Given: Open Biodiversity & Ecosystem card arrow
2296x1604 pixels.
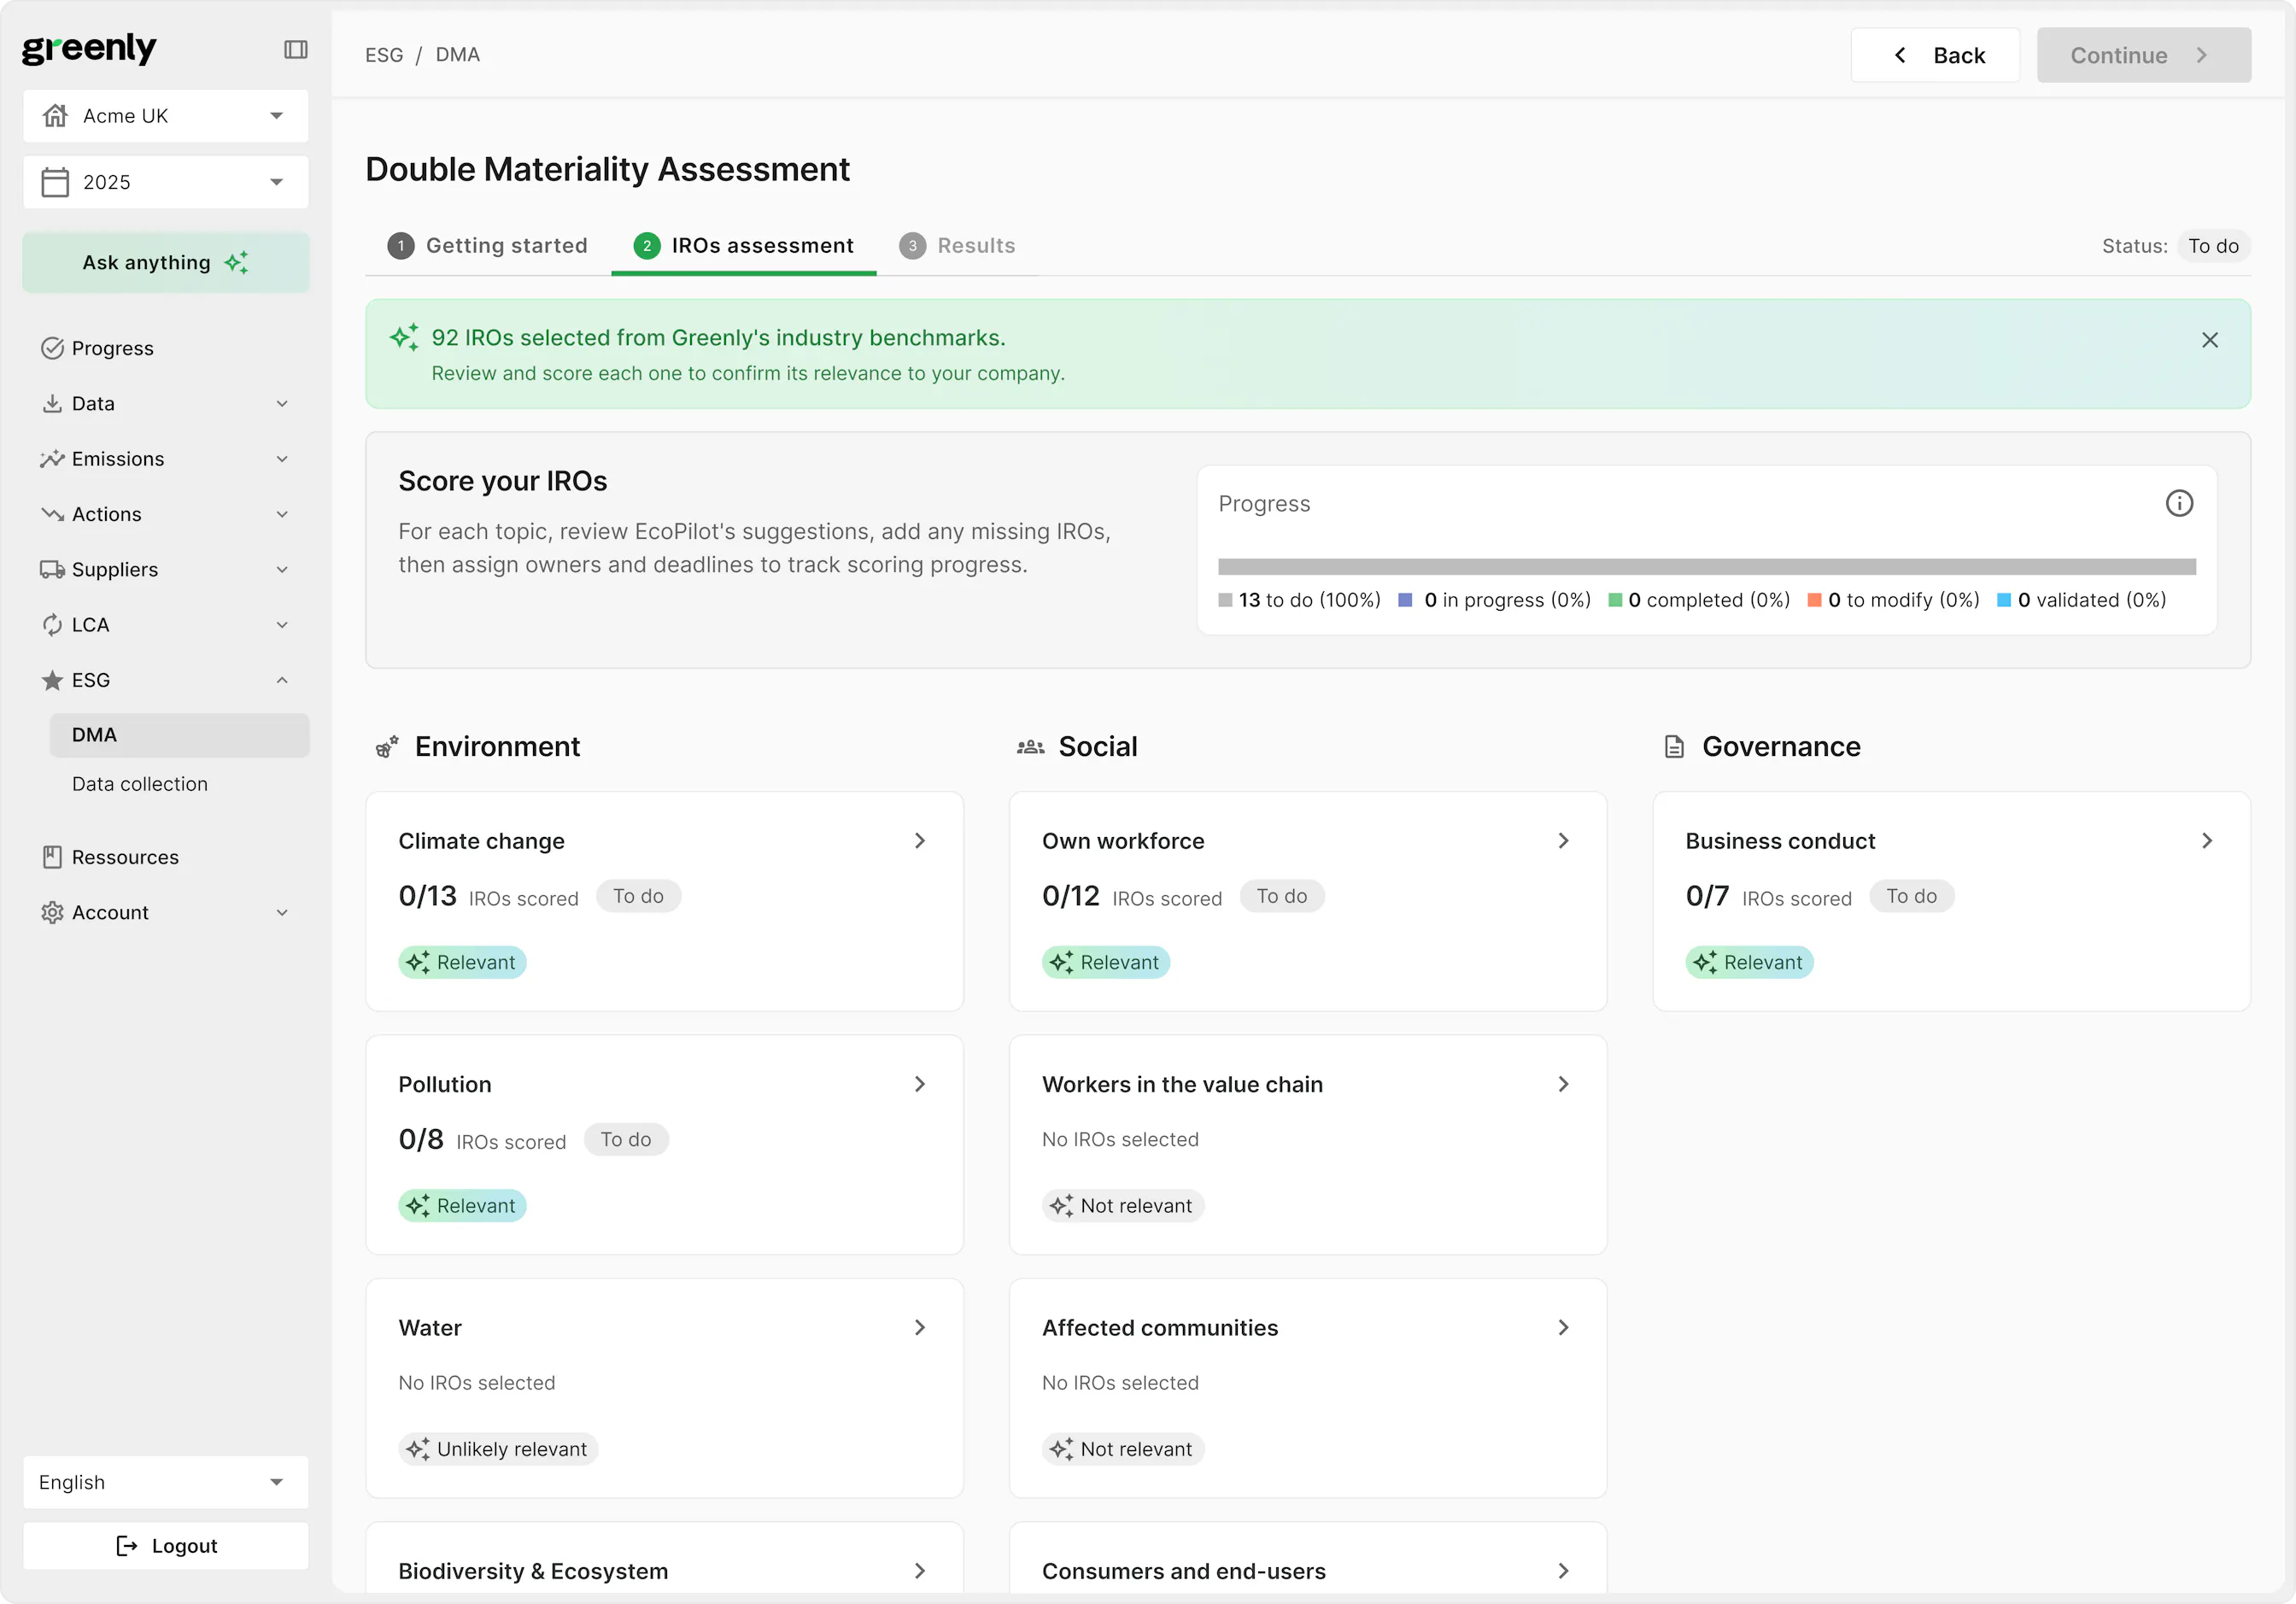Looking at the screenshot, I should (920, 1571).
